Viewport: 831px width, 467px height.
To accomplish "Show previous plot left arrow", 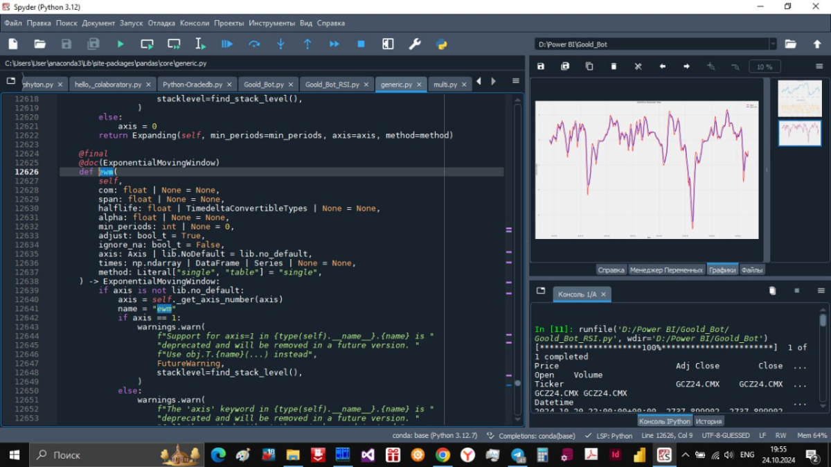I will pos(662,67).
